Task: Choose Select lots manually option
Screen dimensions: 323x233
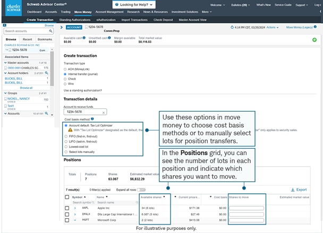Action: coord(66,152)
